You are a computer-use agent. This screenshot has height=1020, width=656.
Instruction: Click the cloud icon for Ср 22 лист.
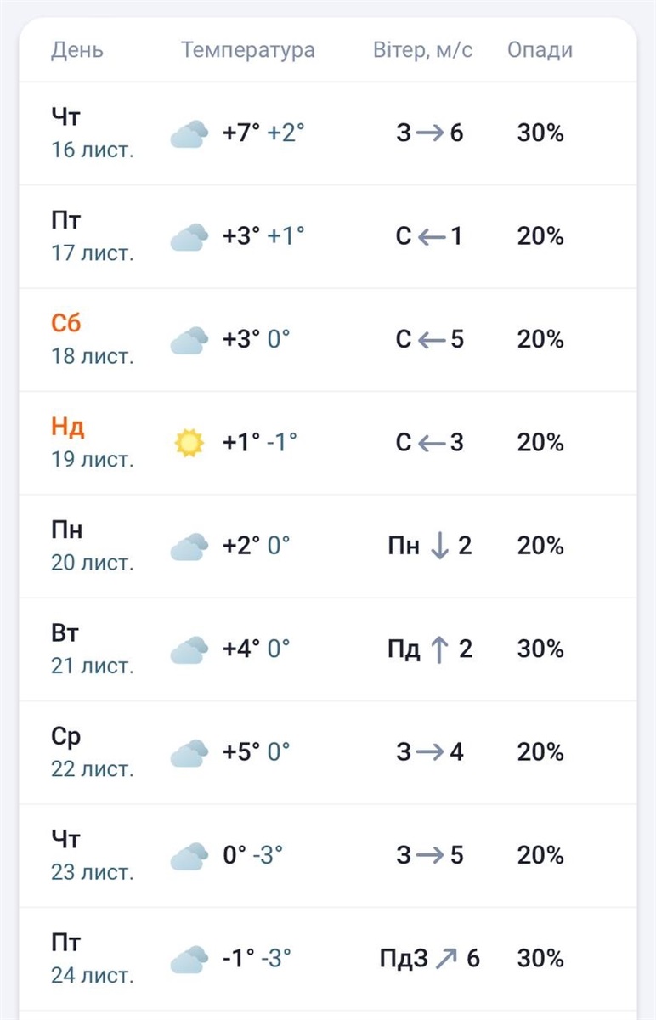point(189,753)
